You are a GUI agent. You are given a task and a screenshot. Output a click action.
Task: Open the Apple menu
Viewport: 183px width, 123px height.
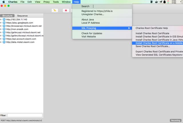click(4, 2)
